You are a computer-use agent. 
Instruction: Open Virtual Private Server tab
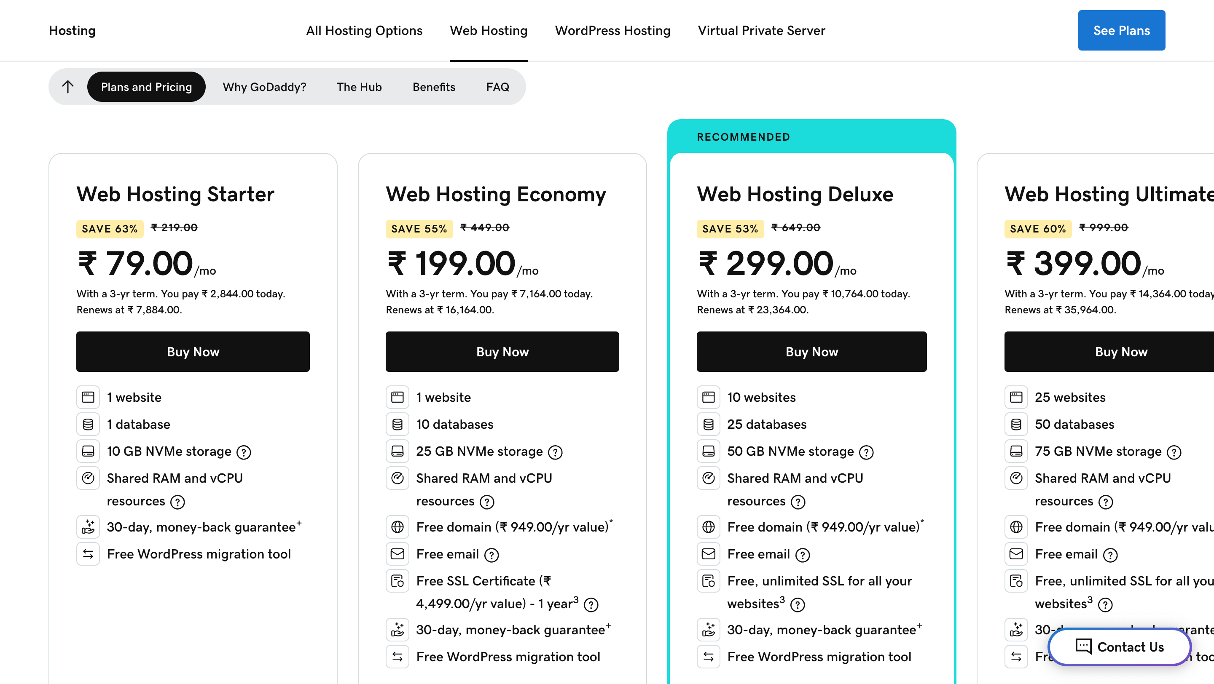(761, 31)
